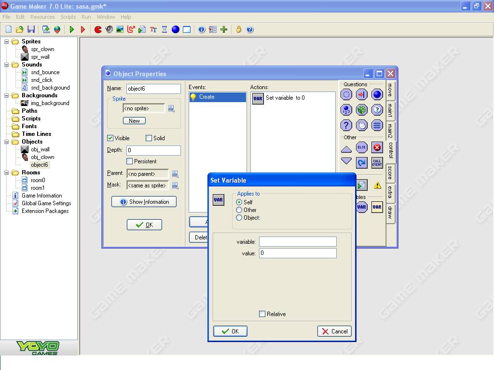This screenshot has height=370, width=494.
Task: Click the Check Grid action icon
Action: click(x=377, y=126)
